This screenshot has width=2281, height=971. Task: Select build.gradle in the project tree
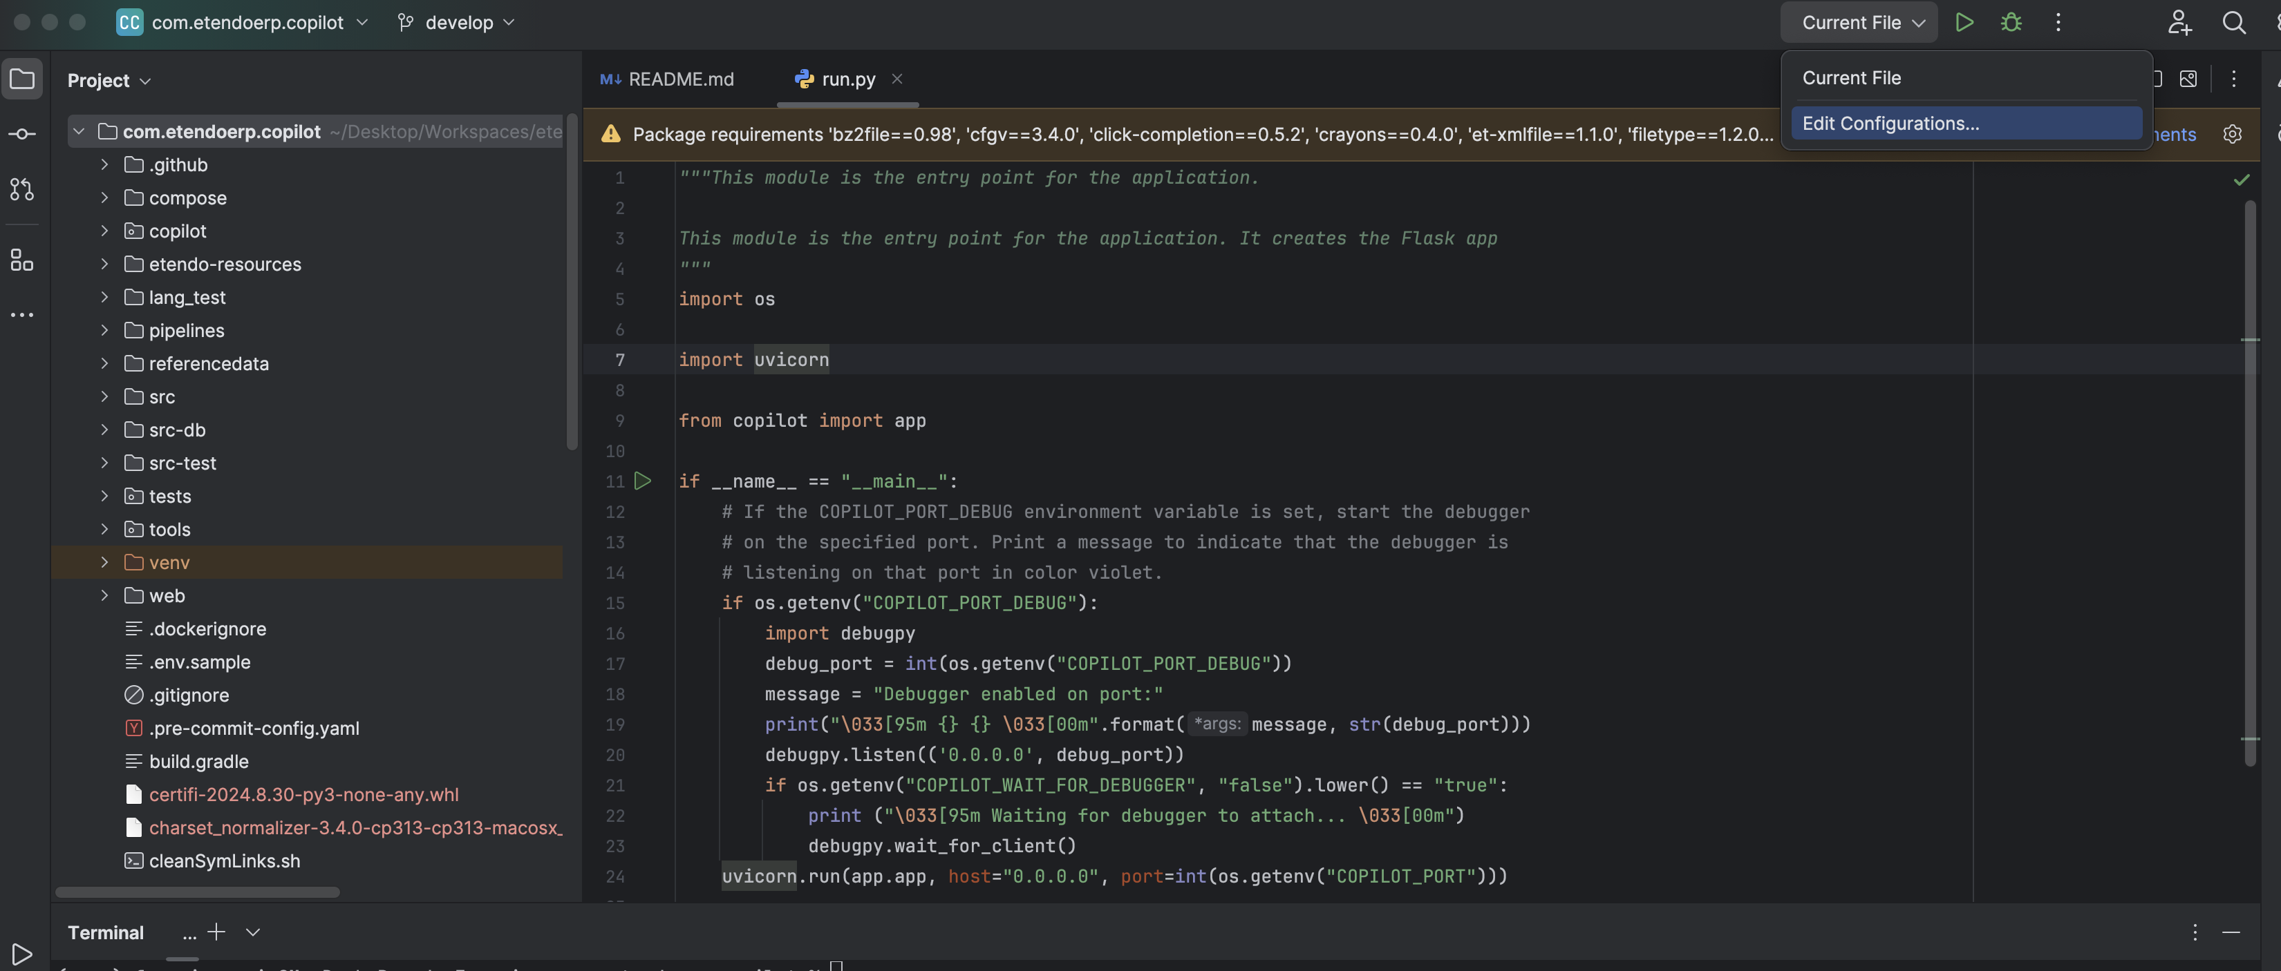pyautogui.click(x=198, y=762)
